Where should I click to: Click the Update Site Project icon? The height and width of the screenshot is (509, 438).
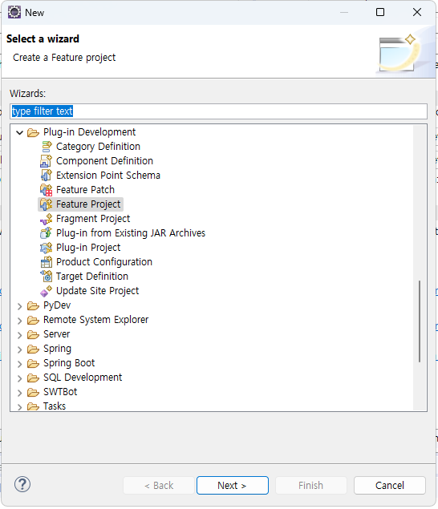(x=47, y=291)
